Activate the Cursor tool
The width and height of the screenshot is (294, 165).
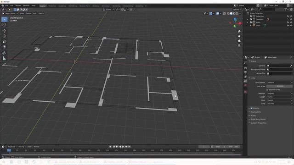[x=4, y=25]
